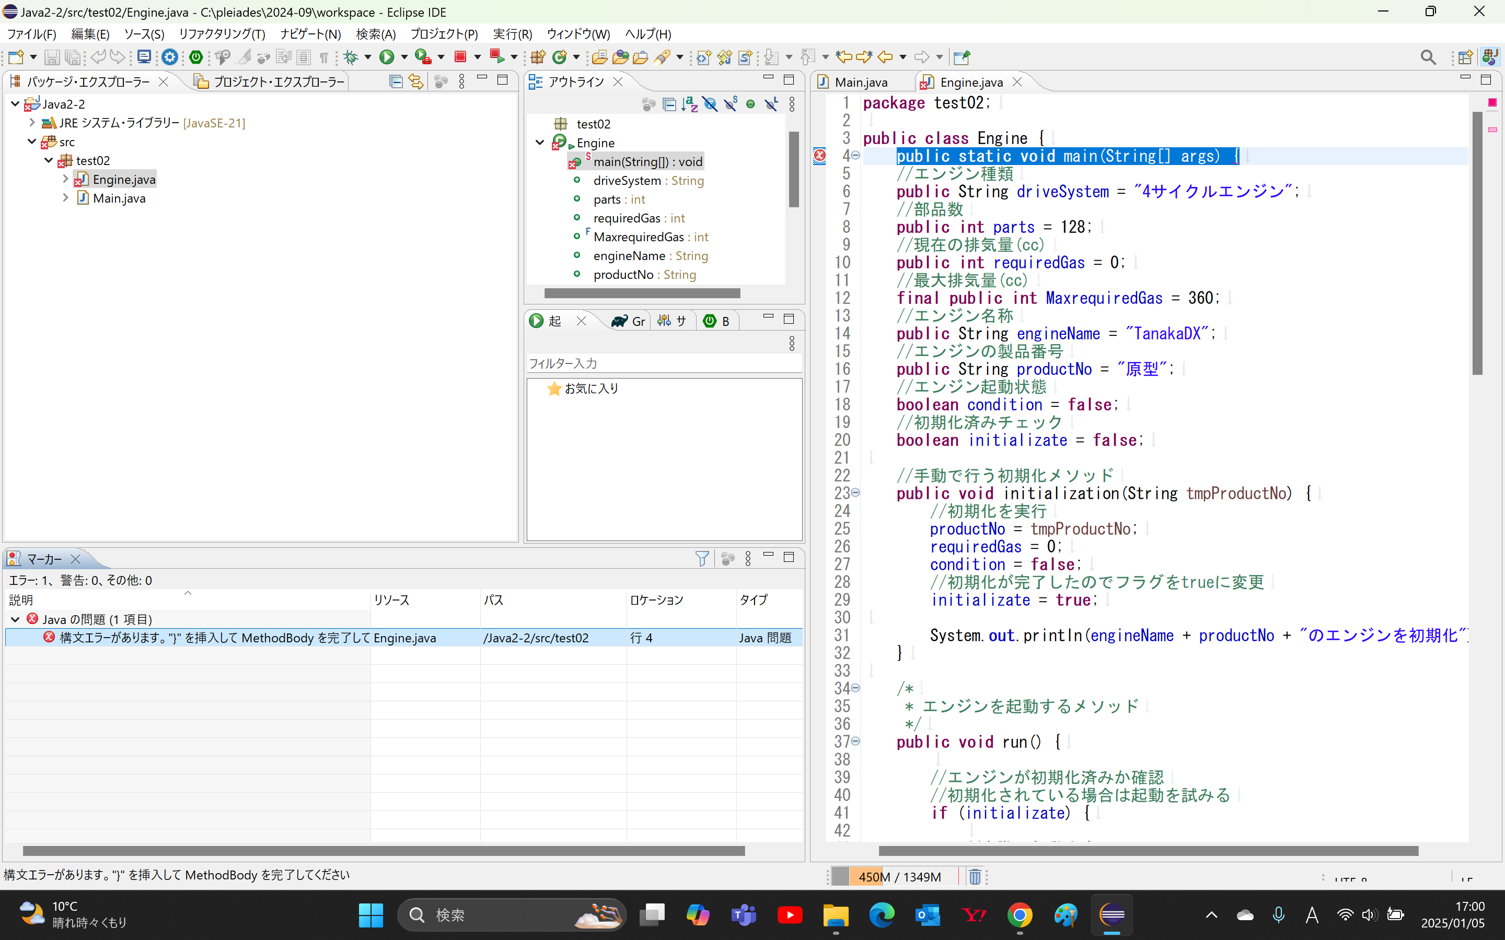The height and width of the screenshot is (940, 1505).
Task: Run garbage collection with the trash icon
Action: [x=974, y=877]
